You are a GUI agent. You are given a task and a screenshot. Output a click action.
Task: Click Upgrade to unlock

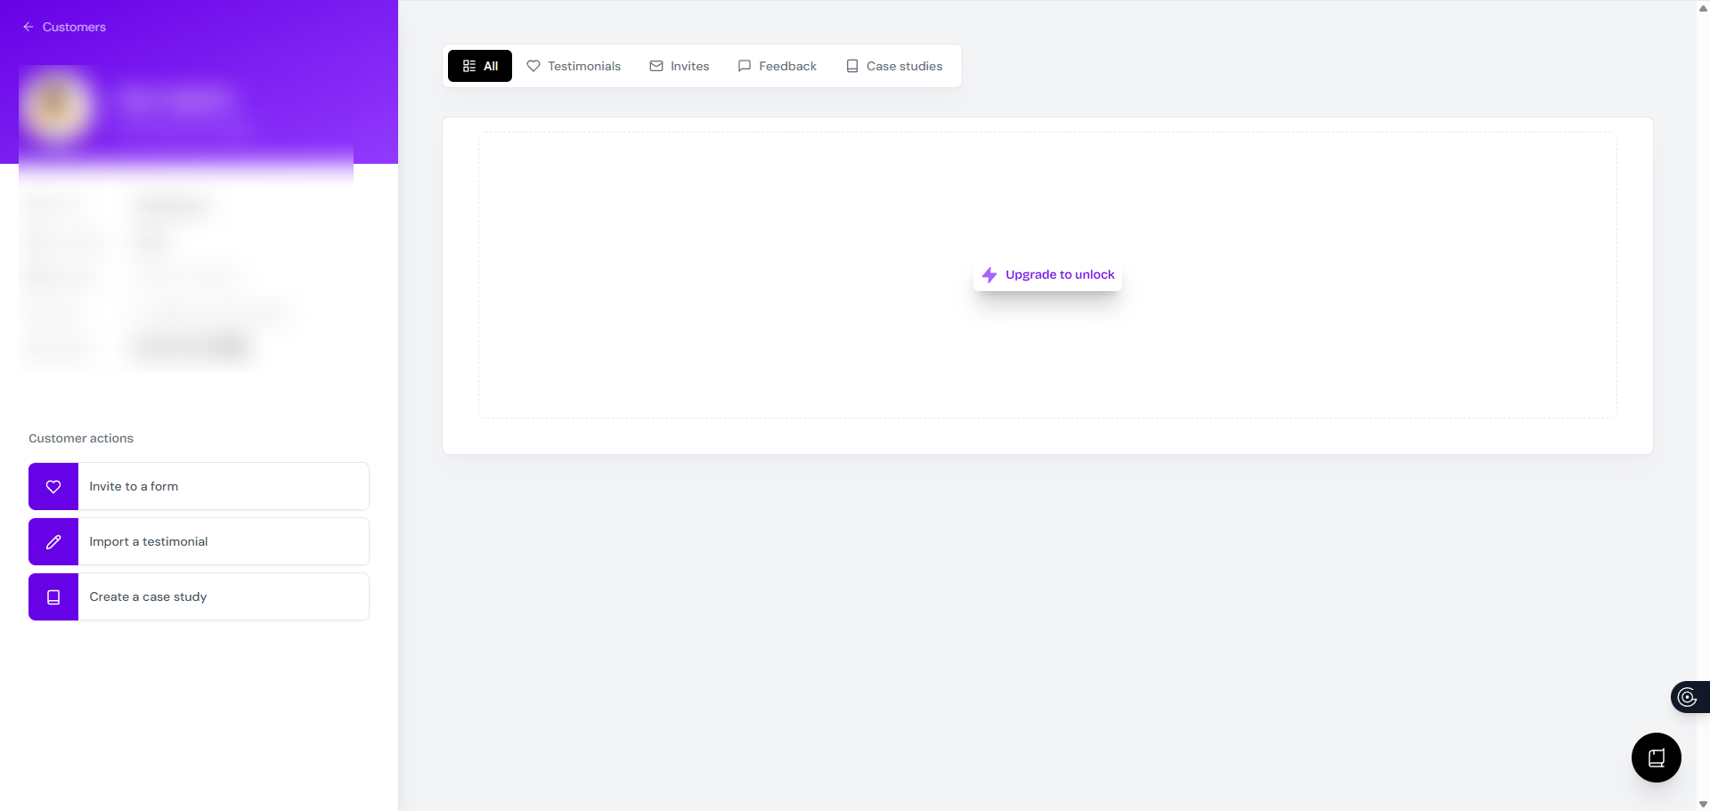[x=1059, y=275]
